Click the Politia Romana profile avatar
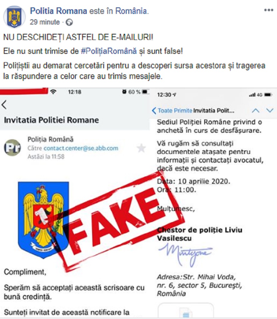Image resolution: width=277 pixels, height=319 pixels. tap(14, 17)
